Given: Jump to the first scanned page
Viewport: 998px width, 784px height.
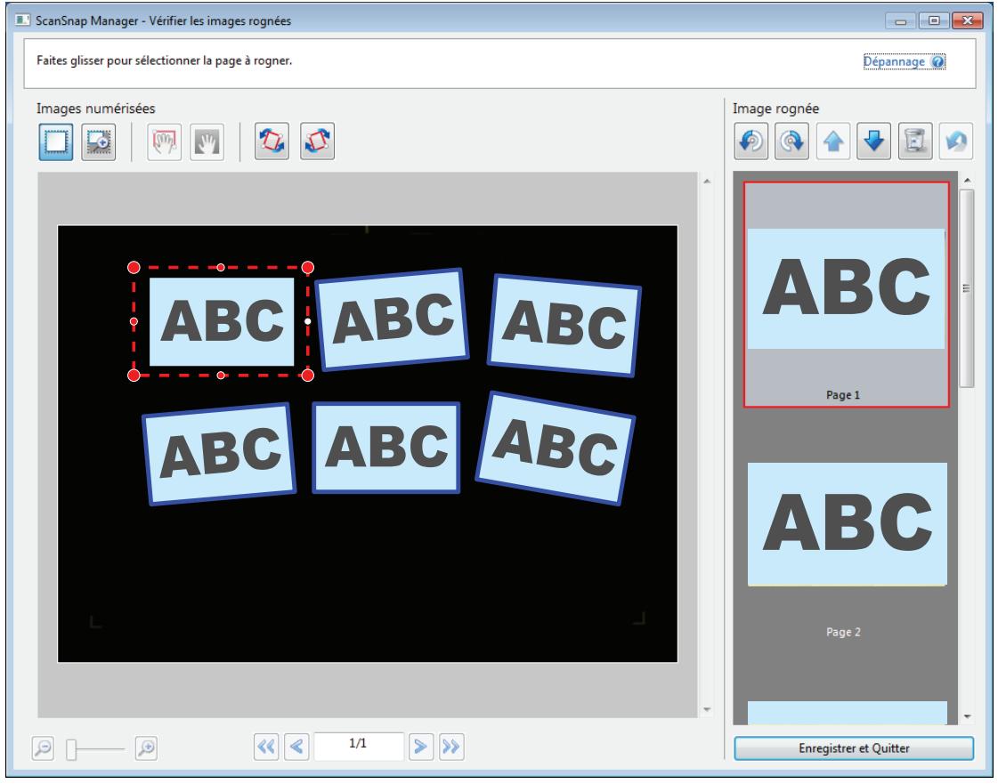Looking at the screenshot, I should click(266, 747).
